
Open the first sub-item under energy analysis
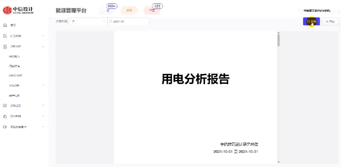[14, 57]
